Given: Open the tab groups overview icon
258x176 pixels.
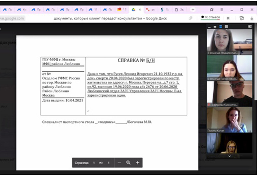Looking at the screenshot, I should pos(212,9).
